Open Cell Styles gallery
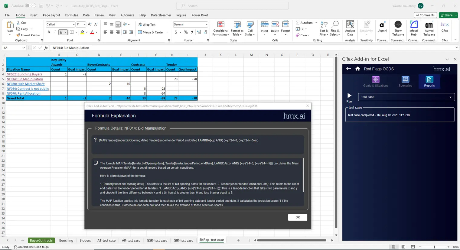The image size is (460, 250). click(x=250, y=29)
